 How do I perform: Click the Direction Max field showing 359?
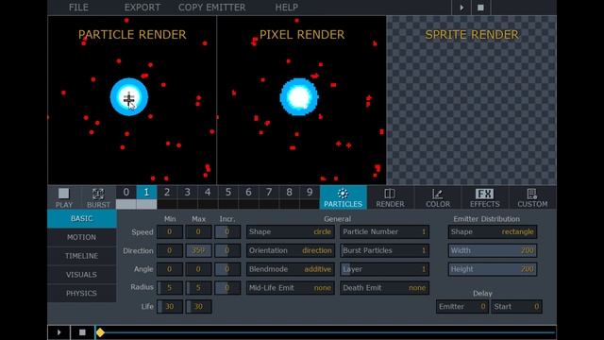coord(198,250)
